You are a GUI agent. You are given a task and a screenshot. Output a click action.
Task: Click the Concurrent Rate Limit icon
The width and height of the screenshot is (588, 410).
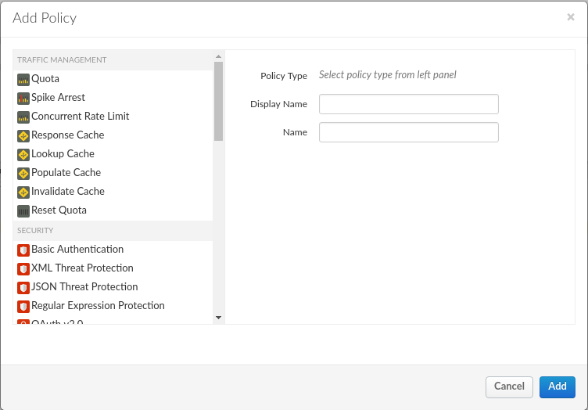click(x=23, y=117)
